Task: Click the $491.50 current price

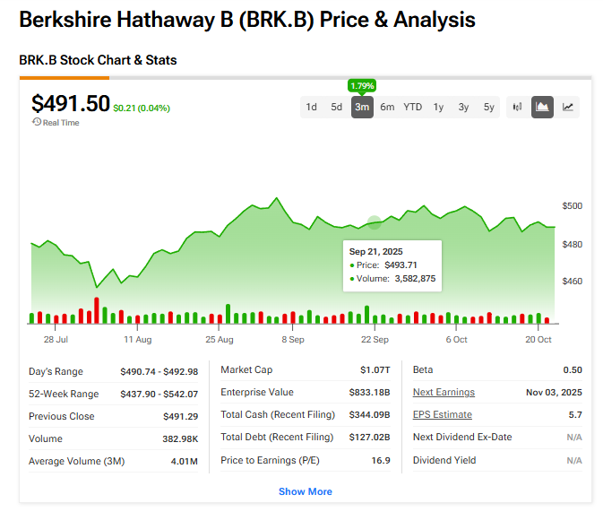Action: tap(70, 103)
